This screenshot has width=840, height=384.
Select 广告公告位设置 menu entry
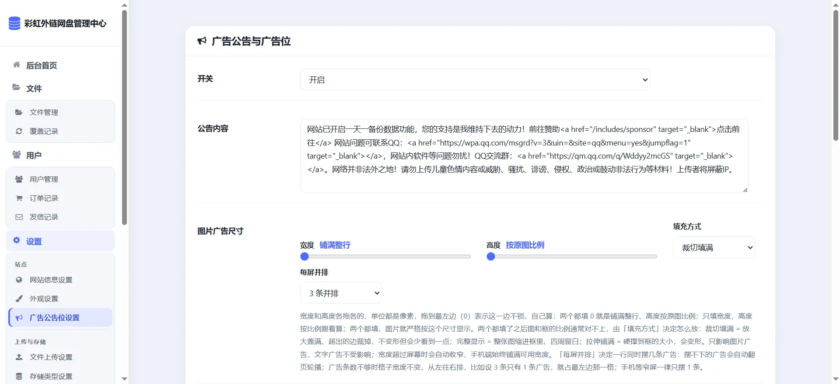pos(60,318)
